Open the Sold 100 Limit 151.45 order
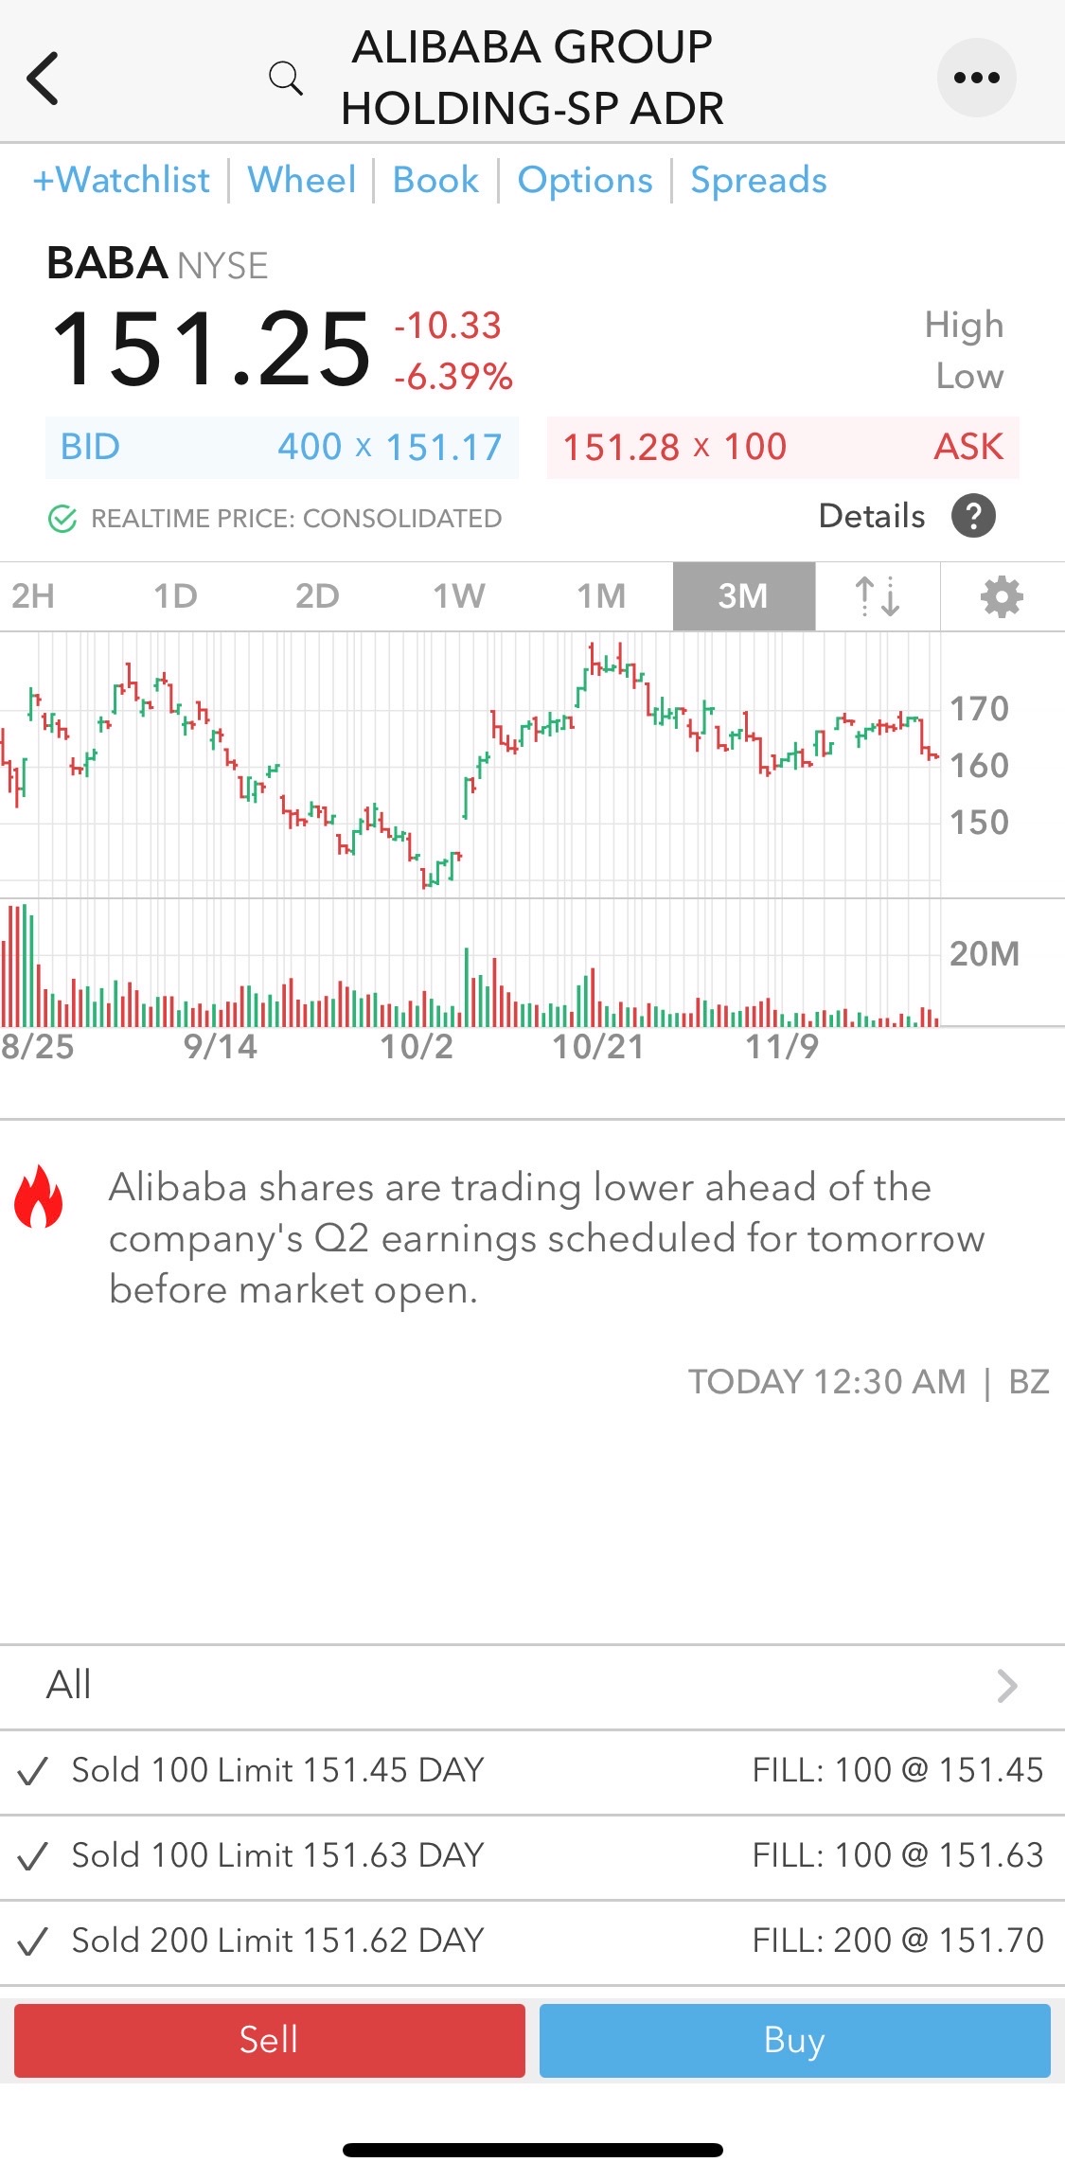This screenshot has height=2180, width=1065. pos(532,1770)
